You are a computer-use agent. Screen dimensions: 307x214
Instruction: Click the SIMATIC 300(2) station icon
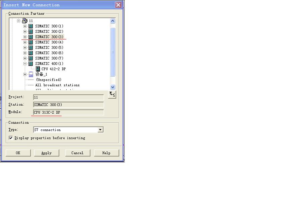click(30, 31)
